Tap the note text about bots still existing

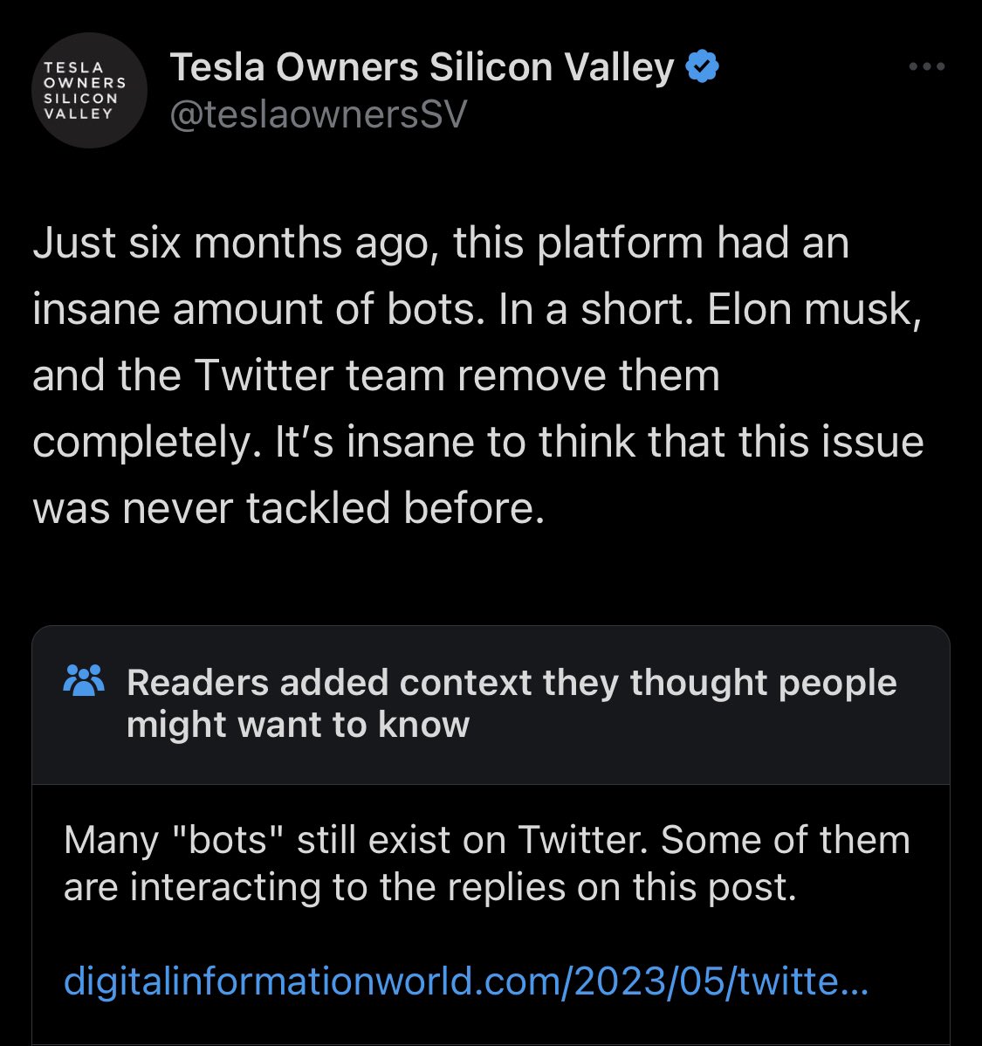point(487,864)
